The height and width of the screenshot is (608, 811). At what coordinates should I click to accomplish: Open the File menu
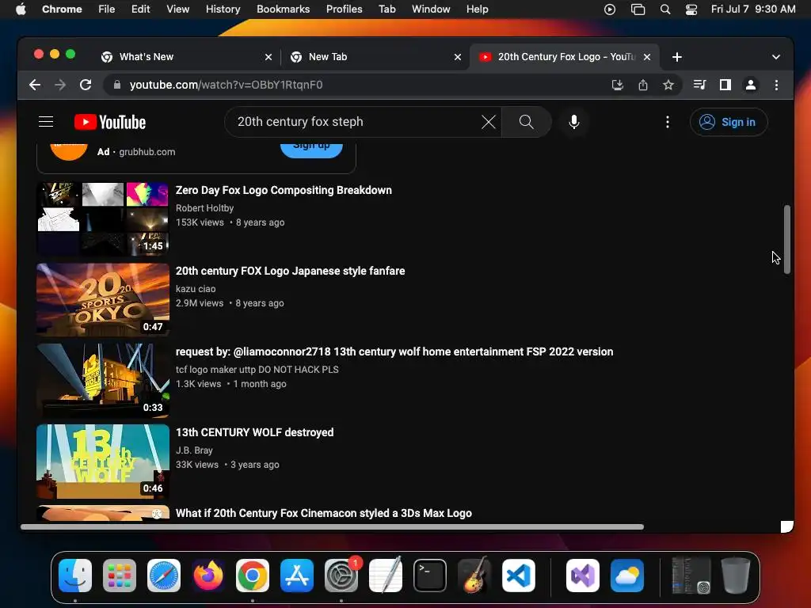pos(107,9)
